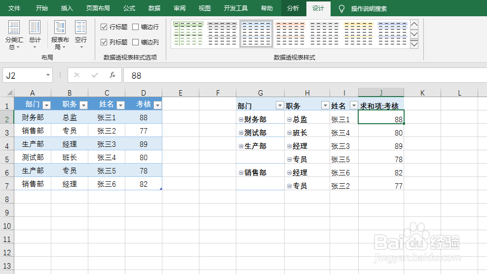Apply the yellow pivot table style
Screen dimensions: 487x274
click(358, 34)
